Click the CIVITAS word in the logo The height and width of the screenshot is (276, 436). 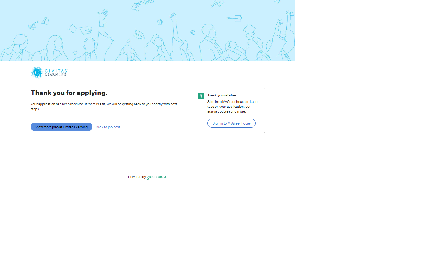pos(56,71)
